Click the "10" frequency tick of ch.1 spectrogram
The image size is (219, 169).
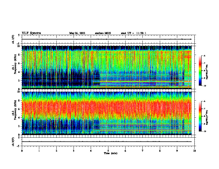[19, 46]
